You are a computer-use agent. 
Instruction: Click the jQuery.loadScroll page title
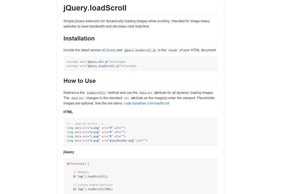coord(95,8)
